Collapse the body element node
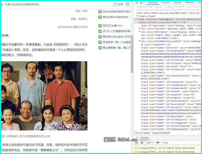The width and height of the screenshot is (202, 154). tap(137, 19)
